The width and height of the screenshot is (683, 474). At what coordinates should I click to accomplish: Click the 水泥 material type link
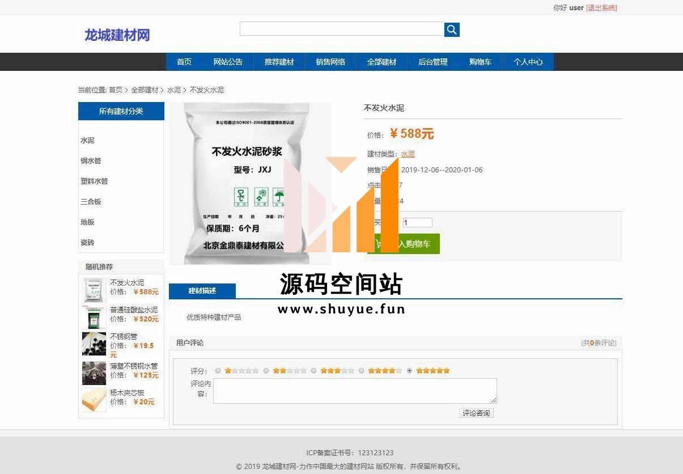coord(408,154)
